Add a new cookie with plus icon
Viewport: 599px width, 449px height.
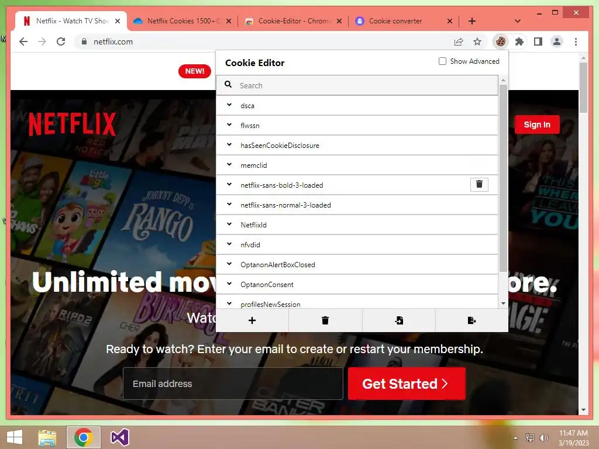click(252, 320)
